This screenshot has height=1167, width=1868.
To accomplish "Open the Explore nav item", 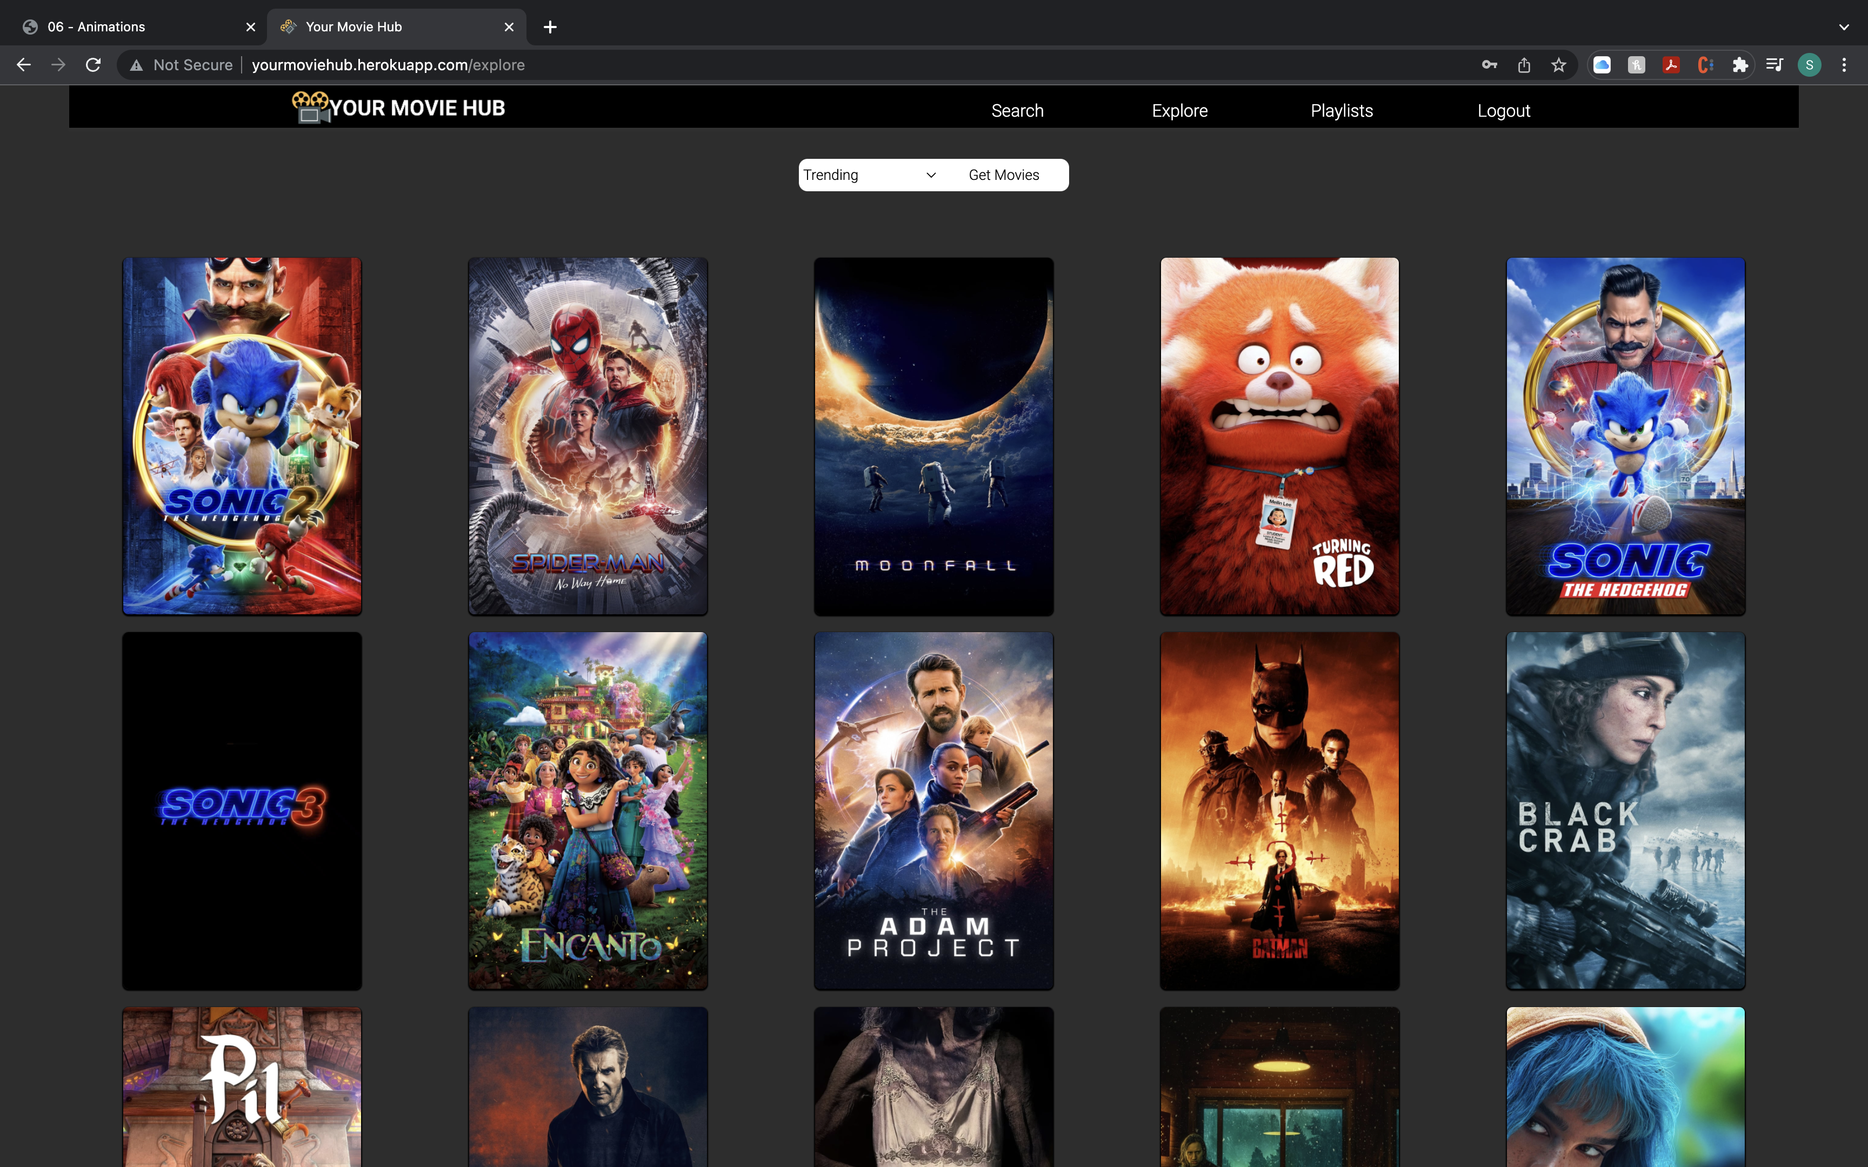I will 1179,110.
